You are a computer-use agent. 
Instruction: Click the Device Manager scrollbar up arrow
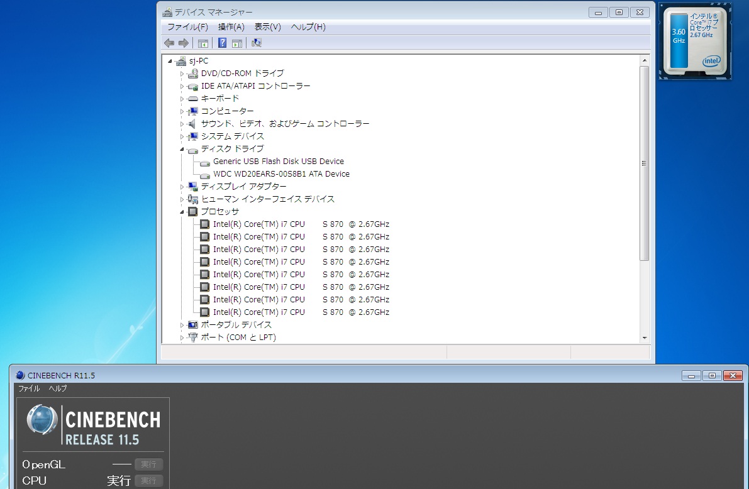(x=645, y=60)
